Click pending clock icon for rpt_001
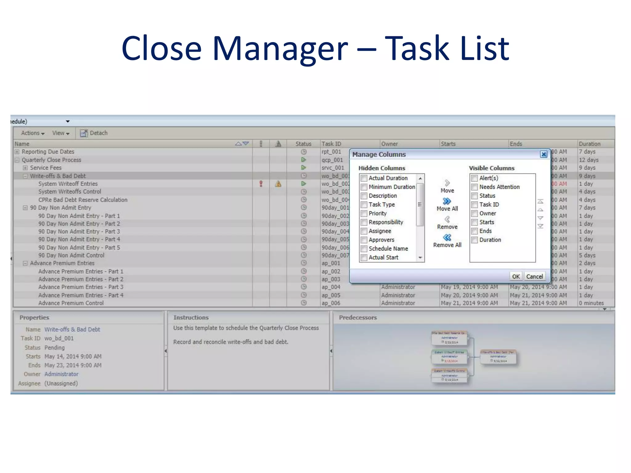 coord(303,152)
